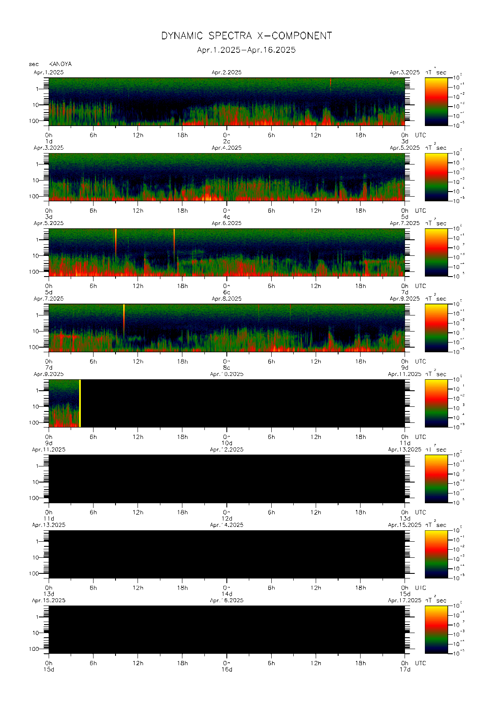Click yellow end line of fifth spectrogram
The image size is (493, 710).
(x=80, y=403)
